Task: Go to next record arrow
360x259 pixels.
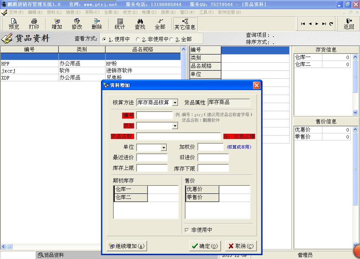Action: [317, 24]
